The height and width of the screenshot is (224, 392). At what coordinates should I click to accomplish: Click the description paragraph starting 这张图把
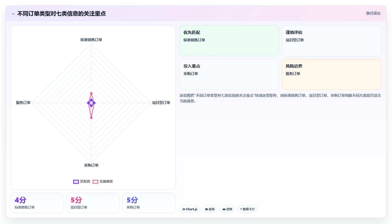pos(280,98)
